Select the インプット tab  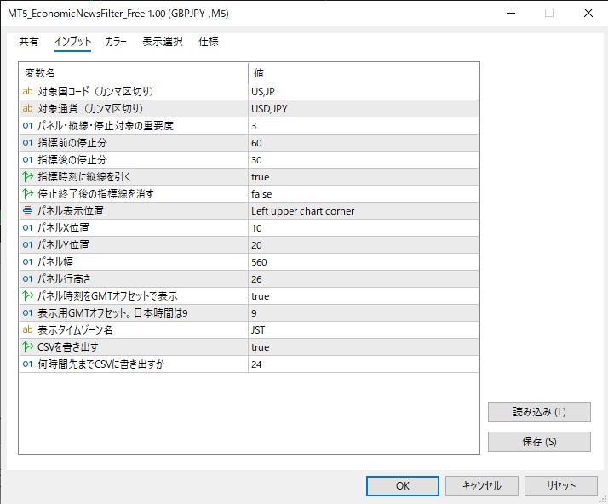(72, 42)
